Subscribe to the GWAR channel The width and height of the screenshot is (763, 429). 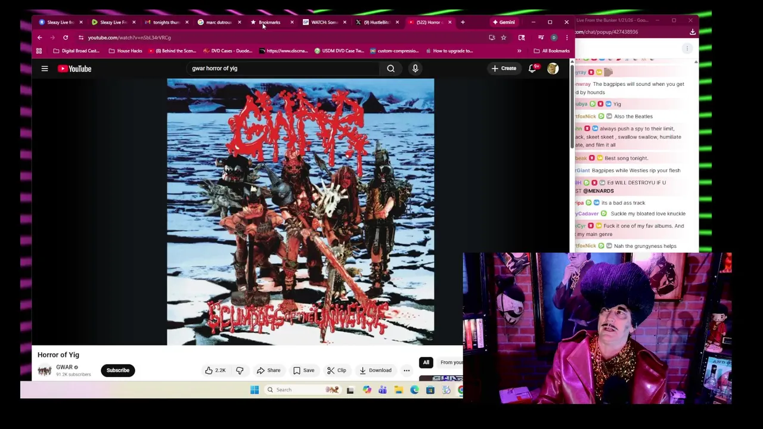118,371
